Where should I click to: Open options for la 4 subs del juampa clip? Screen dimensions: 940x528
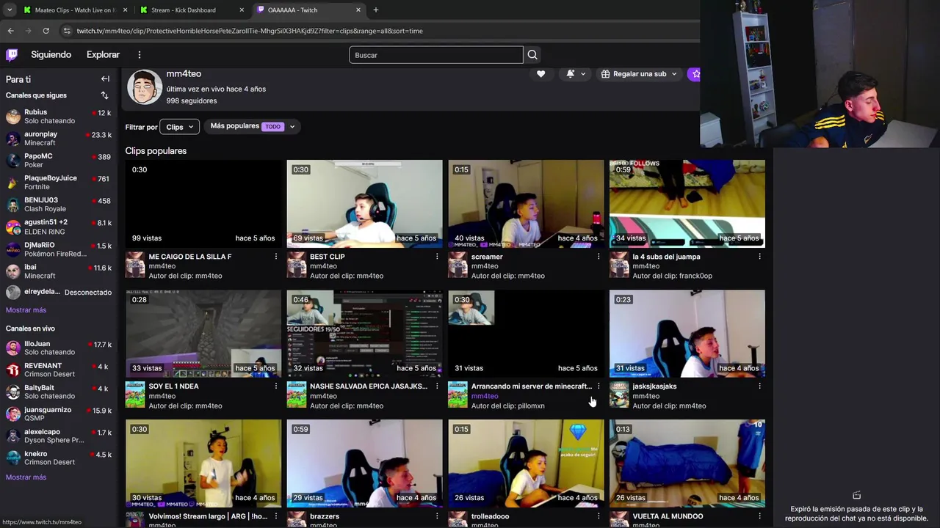click(760, 257)
